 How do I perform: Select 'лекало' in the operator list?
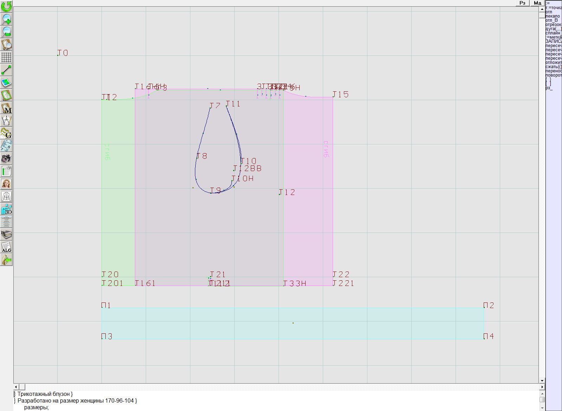point(553,16)
